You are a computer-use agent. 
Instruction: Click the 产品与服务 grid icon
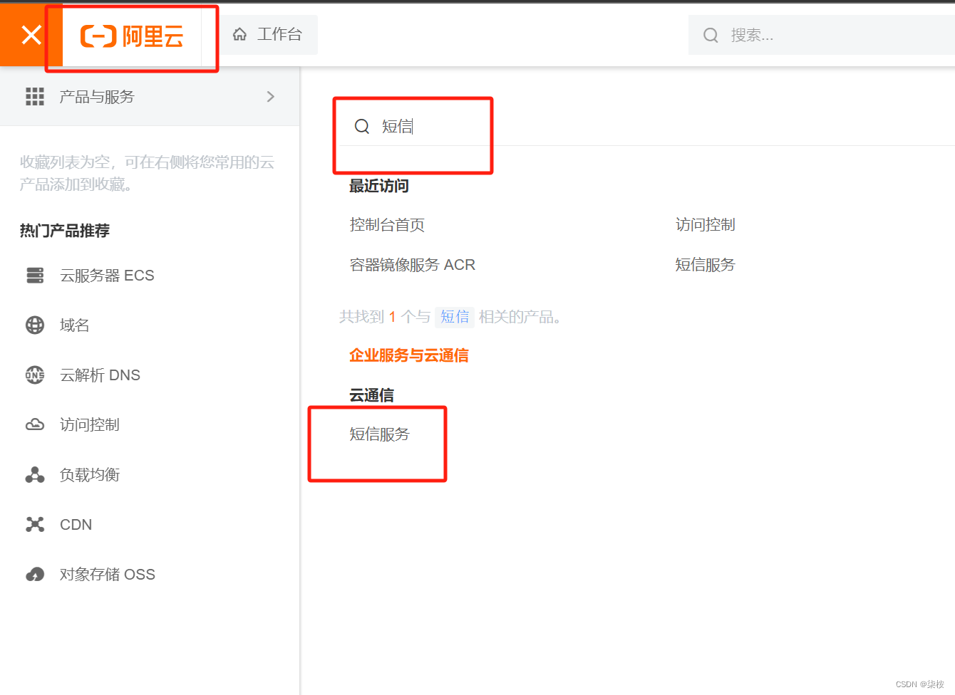(35, 97)
